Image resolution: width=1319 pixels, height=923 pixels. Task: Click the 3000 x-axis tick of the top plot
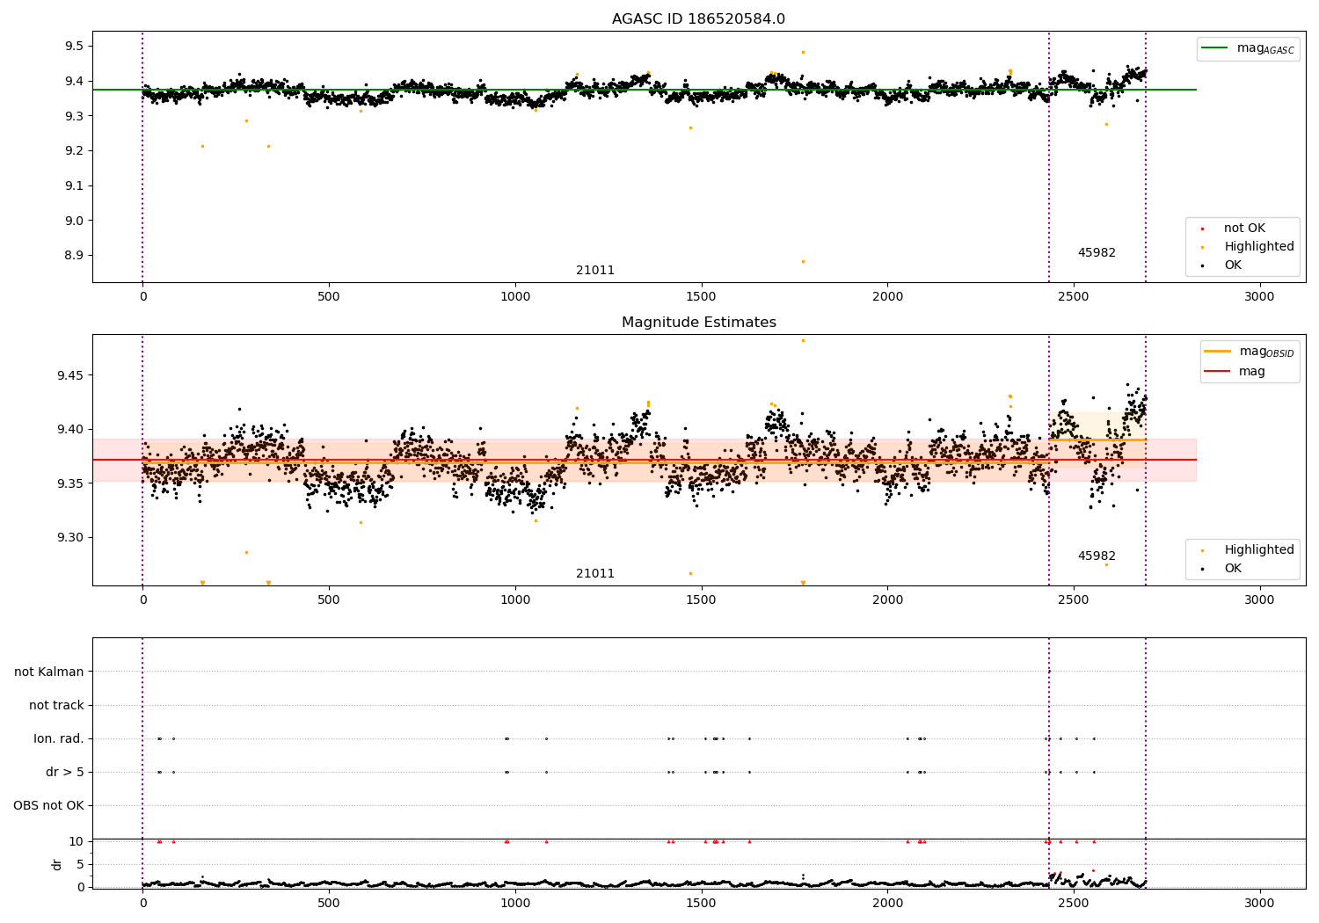tap(1259, 297)
